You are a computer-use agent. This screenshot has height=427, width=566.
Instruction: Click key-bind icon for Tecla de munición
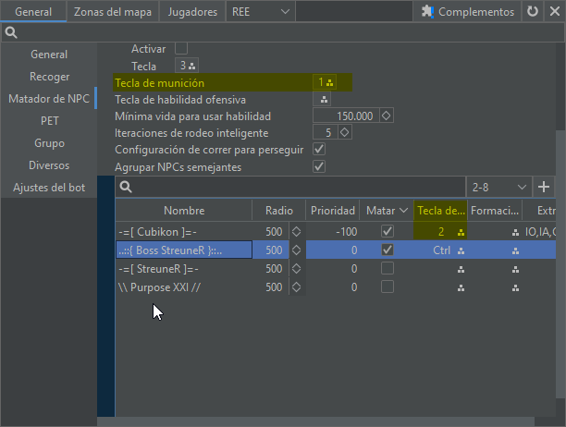pyautogui.click(x=329, y=83)
